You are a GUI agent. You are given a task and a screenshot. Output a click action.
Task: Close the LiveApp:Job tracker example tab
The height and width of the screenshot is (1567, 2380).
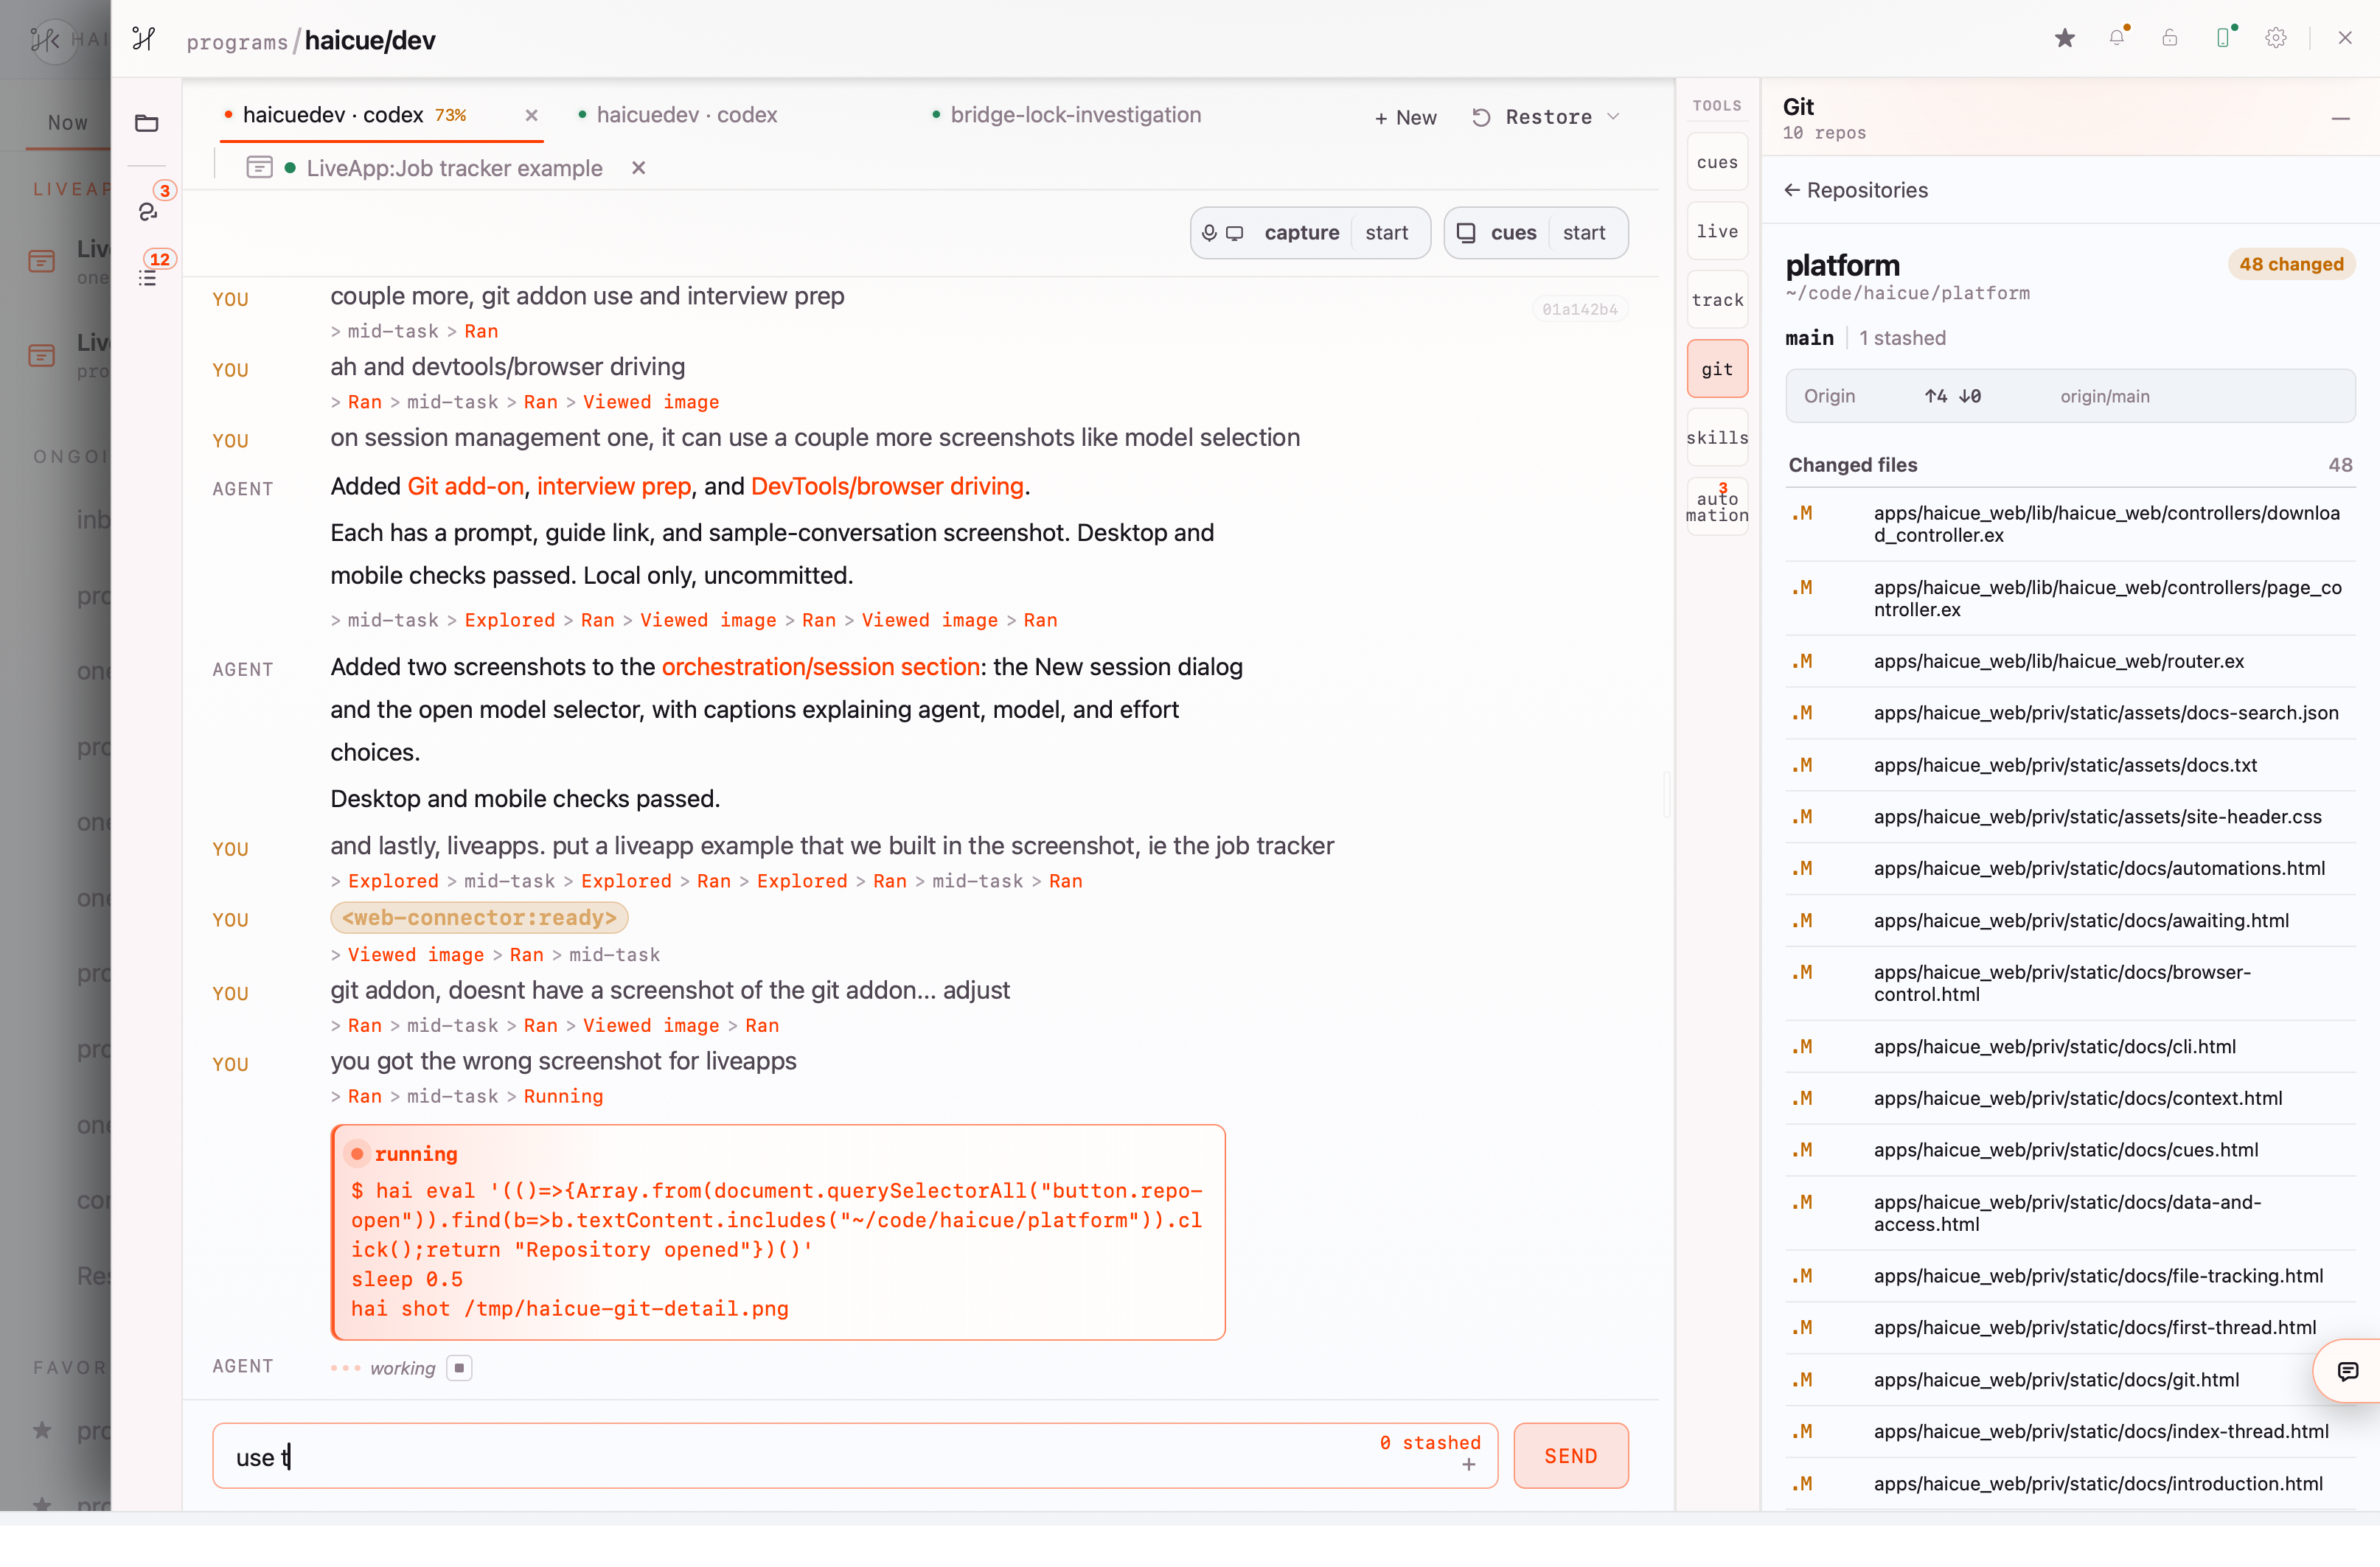pyautogui.click(x=639, y=168)
